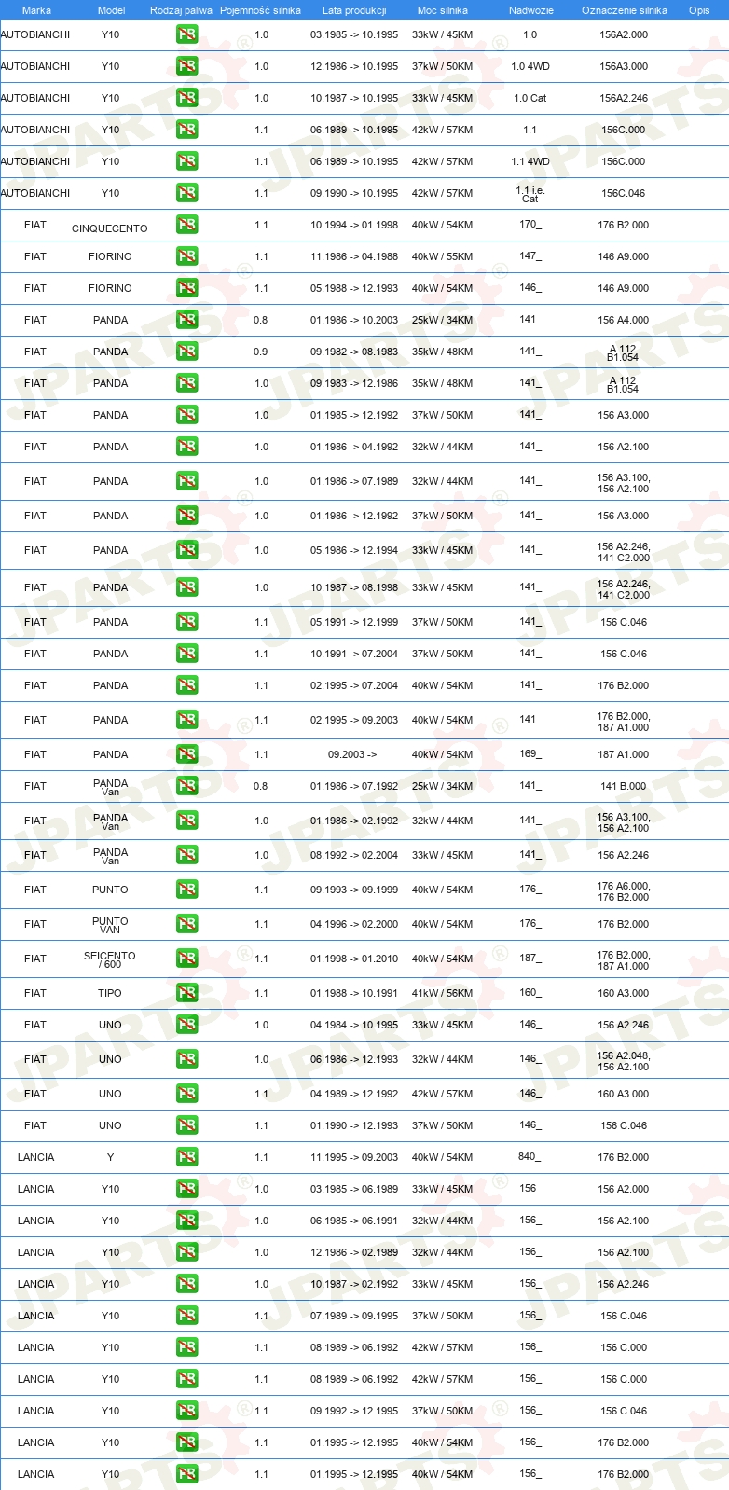
Task: Click the 40kW / 55KM power cell
Action: tap(443, 256)
